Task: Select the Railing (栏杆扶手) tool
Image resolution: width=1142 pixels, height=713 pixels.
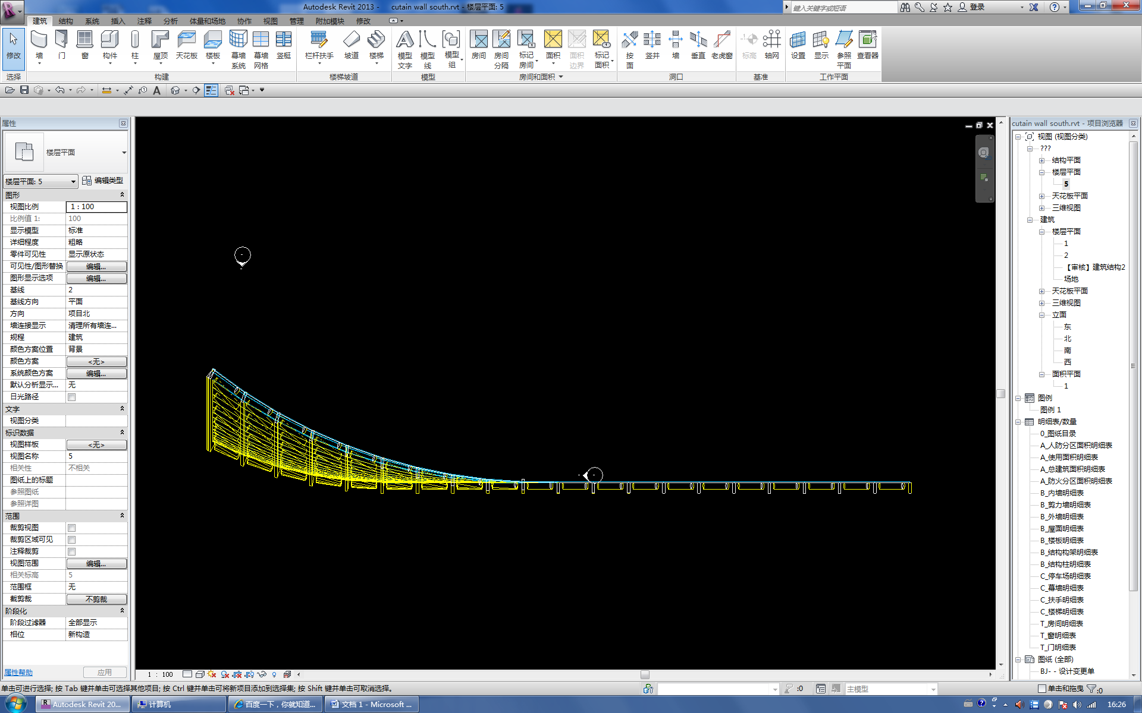Action: (319, 45)
